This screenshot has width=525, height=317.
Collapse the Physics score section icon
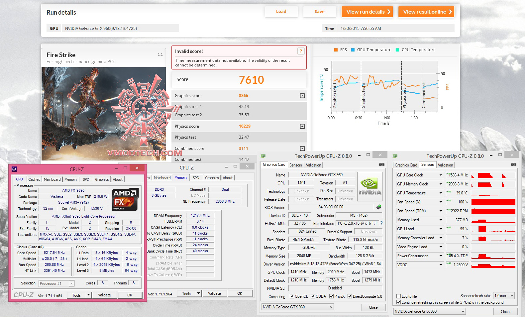[x=302, y=126]
